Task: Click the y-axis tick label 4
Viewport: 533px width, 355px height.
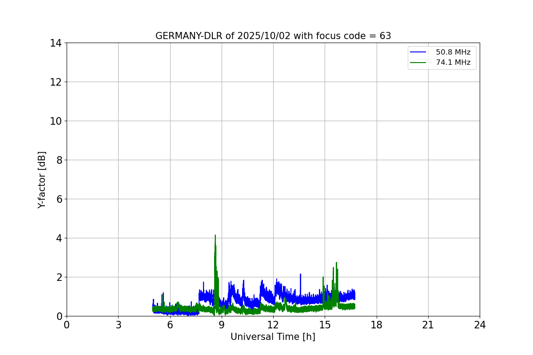Action: (x=59, y=238)
